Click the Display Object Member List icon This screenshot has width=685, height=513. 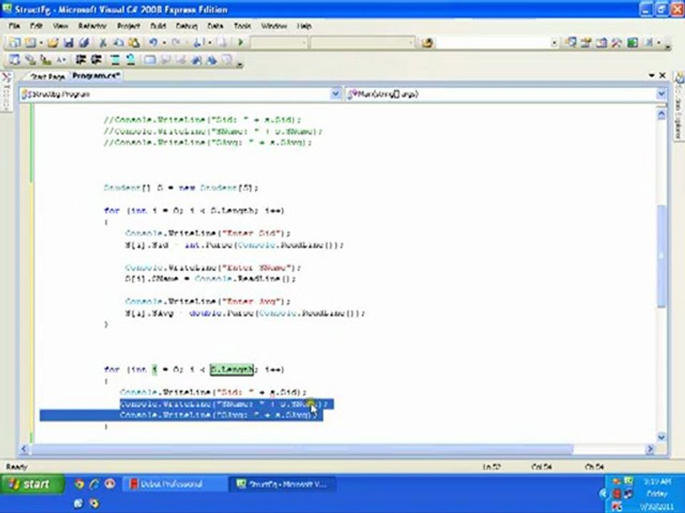point(14,60)
